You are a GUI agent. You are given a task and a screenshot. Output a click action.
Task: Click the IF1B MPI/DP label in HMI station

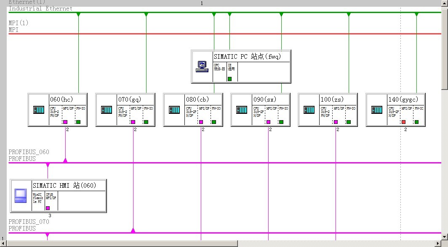51,196
